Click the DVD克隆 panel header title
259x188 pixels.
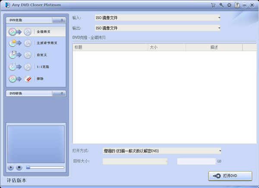coord(16,20)
